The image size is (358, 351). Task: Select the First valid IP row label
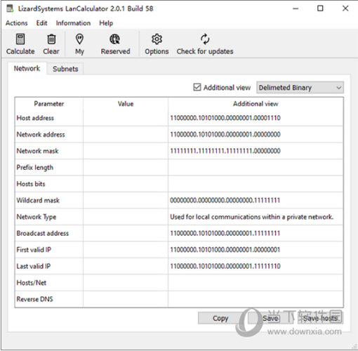34,250
